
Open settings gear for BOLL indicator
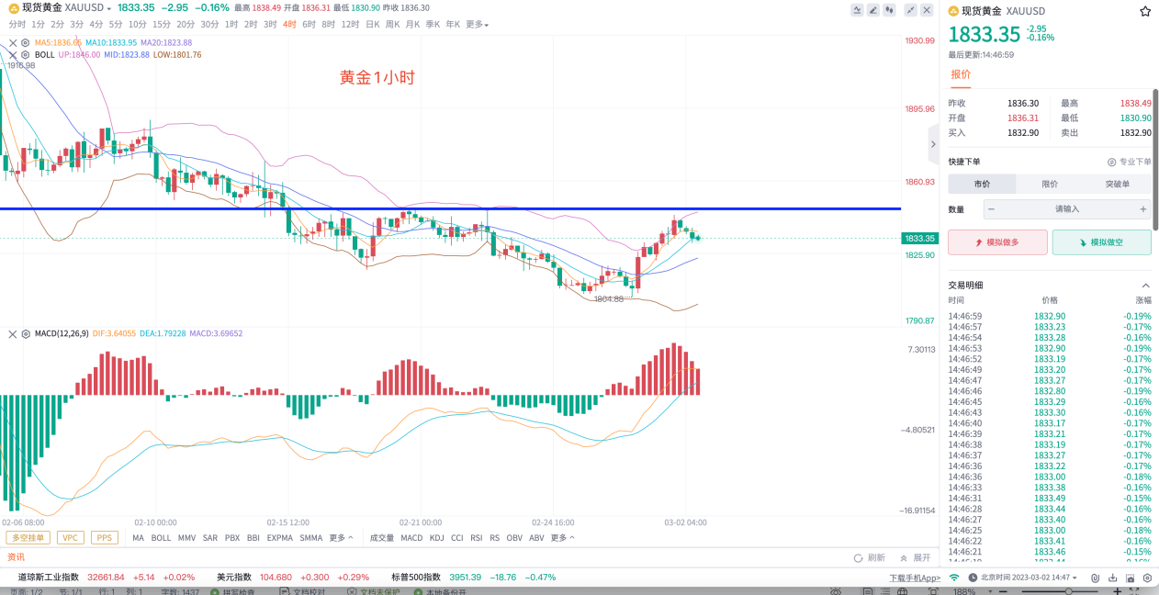coord(26,54)
